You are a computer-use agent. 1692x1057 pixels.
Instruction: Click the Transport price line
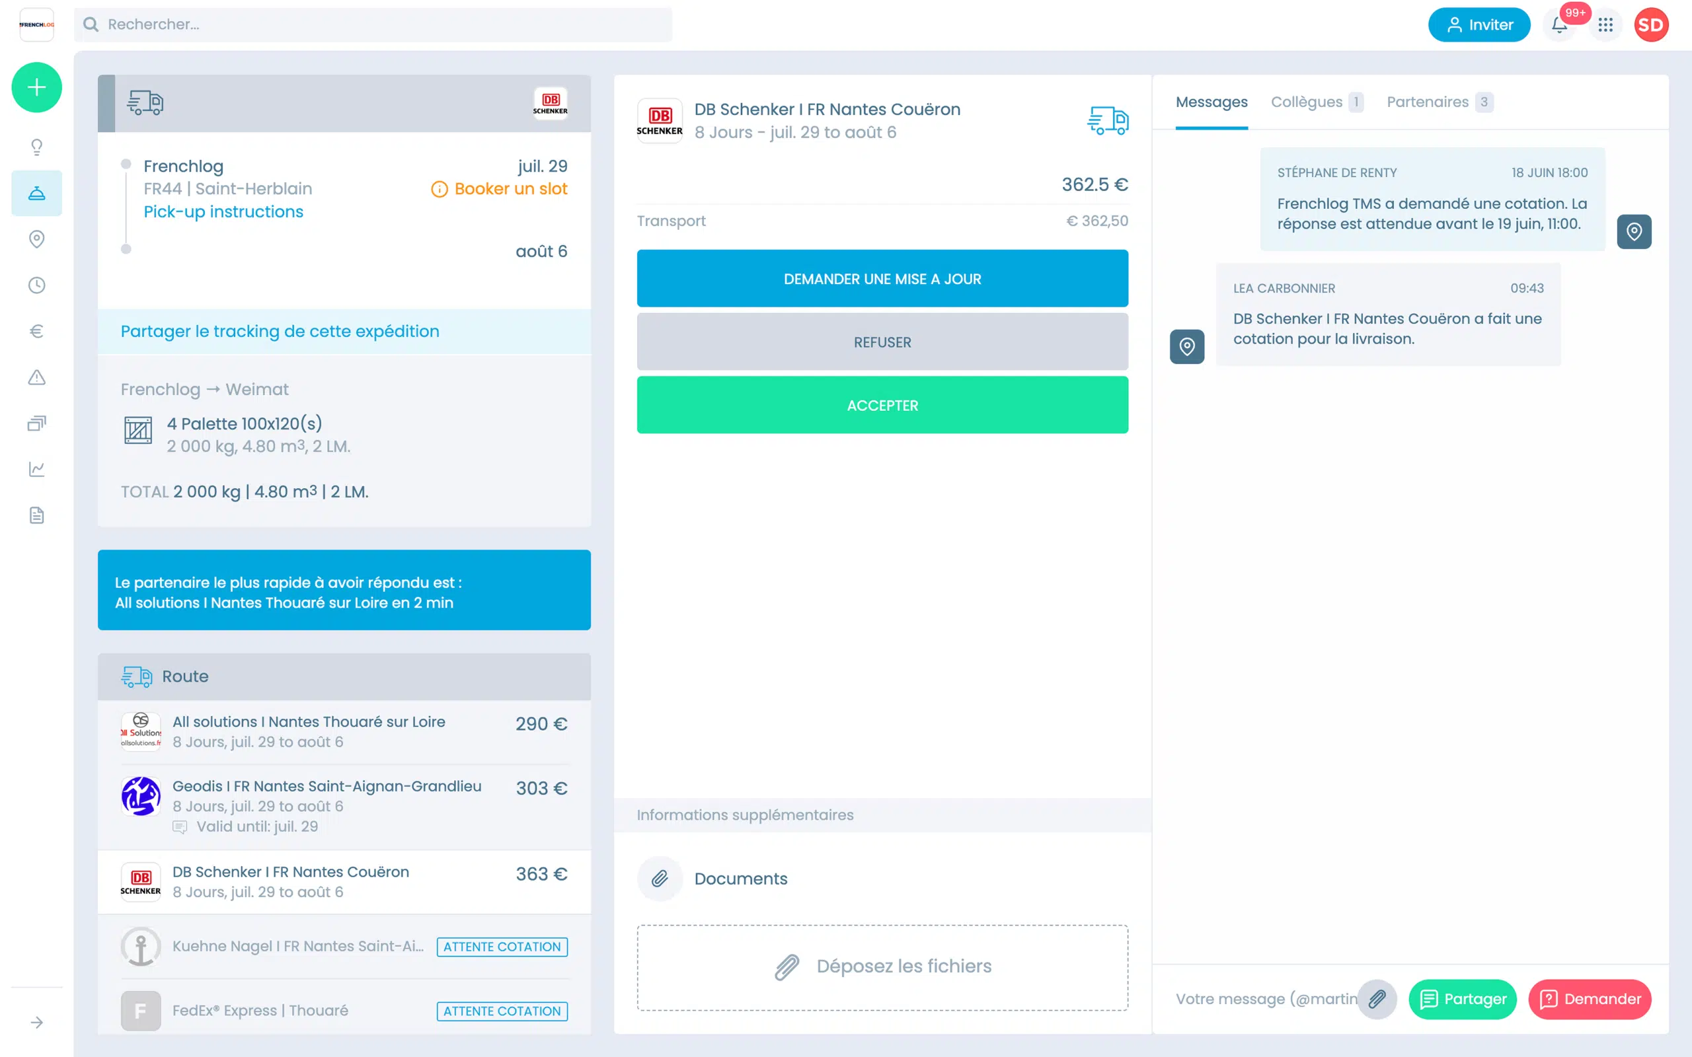[x=882, y=221]
